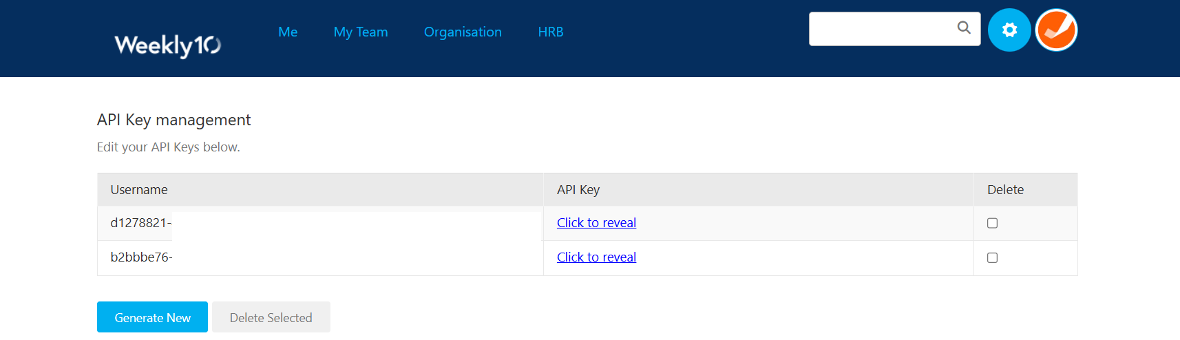1180x340 pixels.
Task: Select the d1278821- username cell
Action: (141, 223)
